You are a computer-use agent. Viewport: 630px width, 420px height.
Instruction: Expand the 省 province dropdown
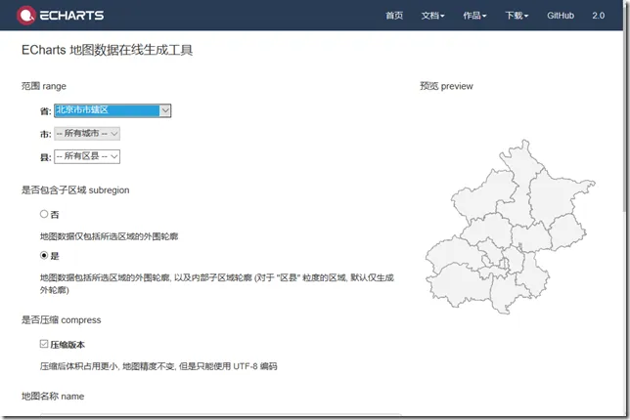[x=112, y=110]
